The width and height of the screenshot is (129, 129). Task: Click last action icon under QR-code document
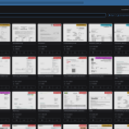point(83,87)
